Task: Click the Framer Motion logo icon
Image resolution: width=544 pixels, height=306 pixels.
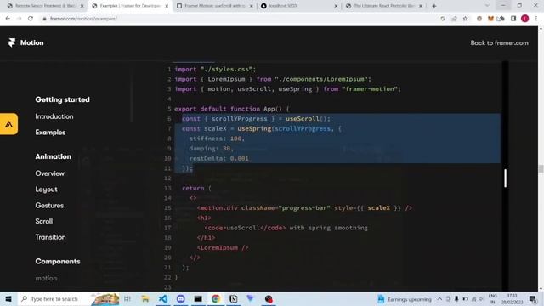Action: pos(12,42)
